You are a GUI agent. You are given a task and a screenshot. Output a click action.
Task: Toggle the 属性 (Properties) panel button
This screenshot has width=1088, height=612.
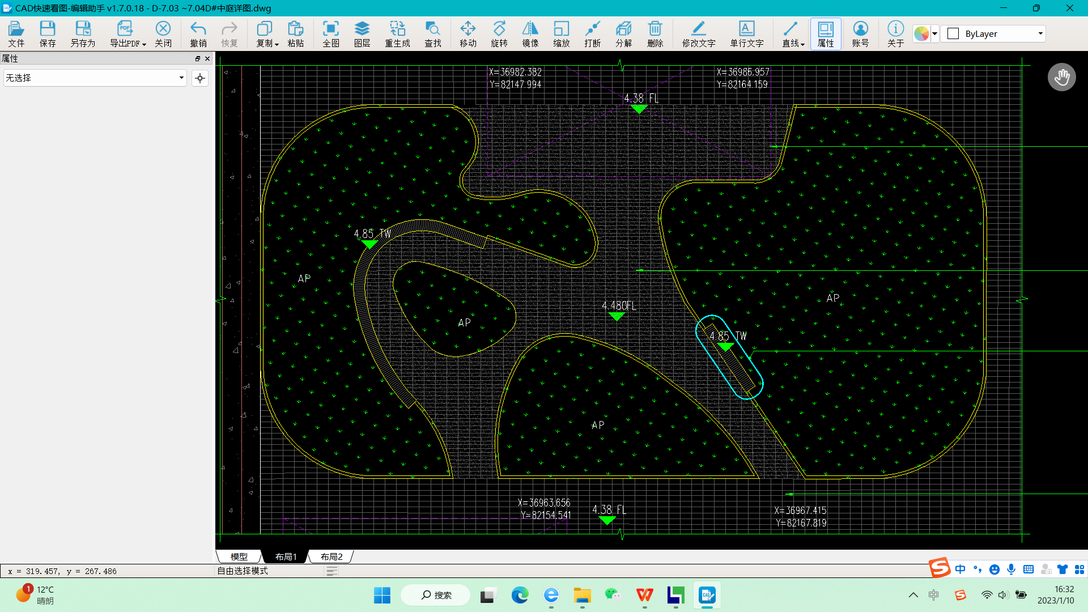[826, 33]
